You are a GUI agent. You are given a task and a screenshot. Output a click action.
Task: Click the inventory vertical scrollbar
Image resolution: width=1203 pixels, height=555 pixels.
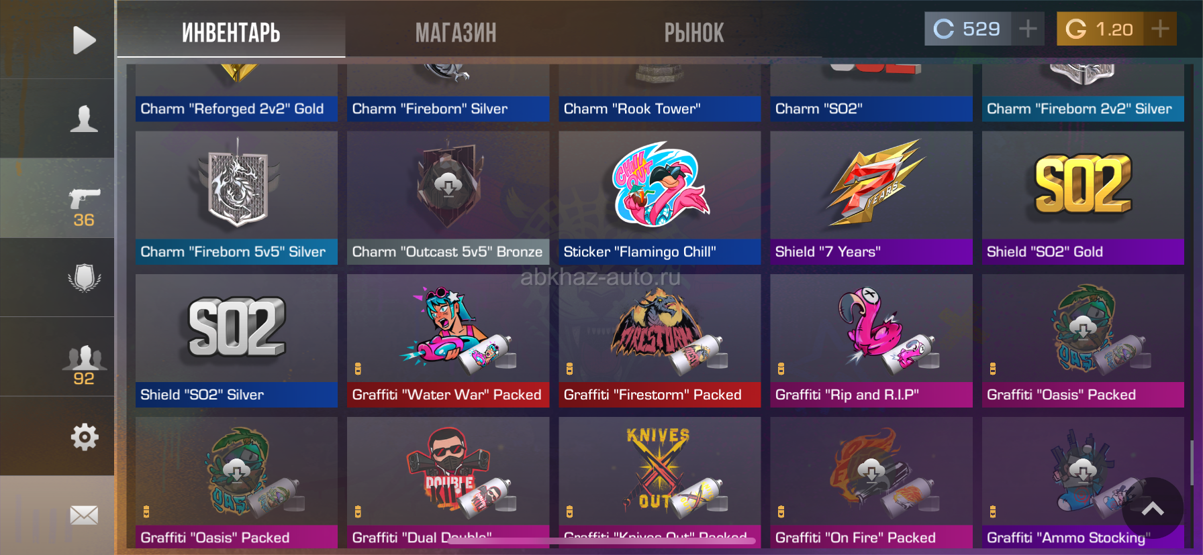coord(1192,461)
